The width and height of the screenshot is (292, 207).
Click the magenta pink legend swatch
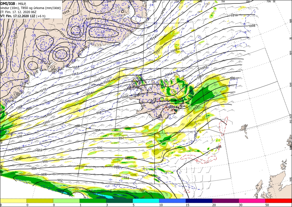(252, 201)
